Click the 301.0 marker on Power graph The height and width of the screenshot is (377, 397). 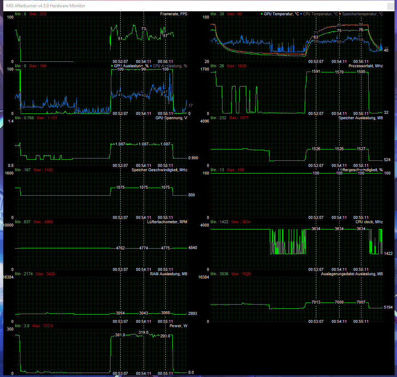[120, 335]
